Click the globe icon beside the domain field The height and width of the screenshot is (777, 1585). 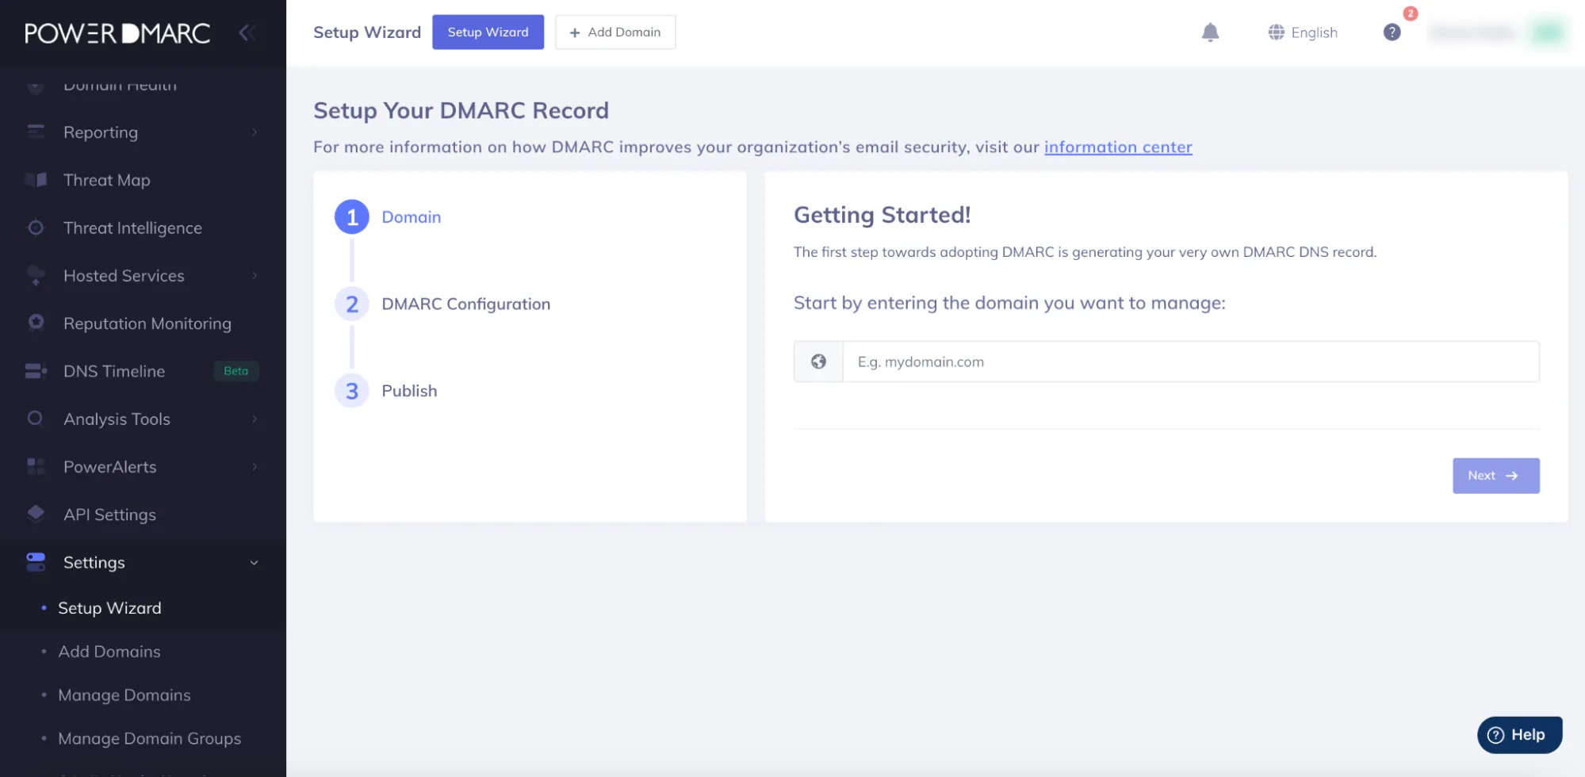coord(818,362)
